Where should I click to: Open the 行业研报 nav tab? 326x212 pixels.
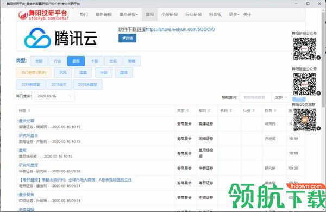tap(193, 14)
